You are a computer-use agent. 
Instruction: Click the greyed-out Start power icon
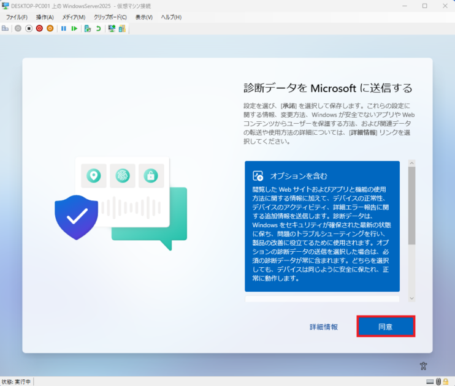pyautogui.click(x=18, y=28)
